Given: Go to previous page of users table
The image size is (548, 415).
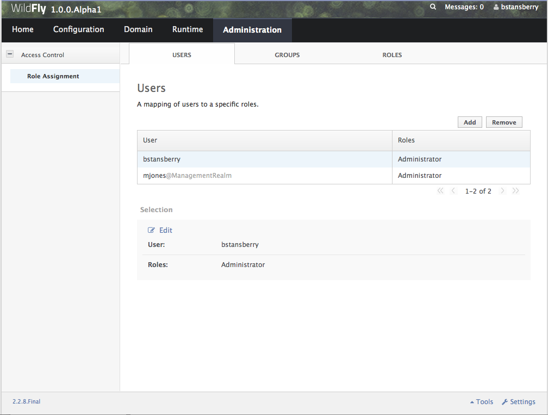Looking at the screenshot, I should [x=453, y=191].
